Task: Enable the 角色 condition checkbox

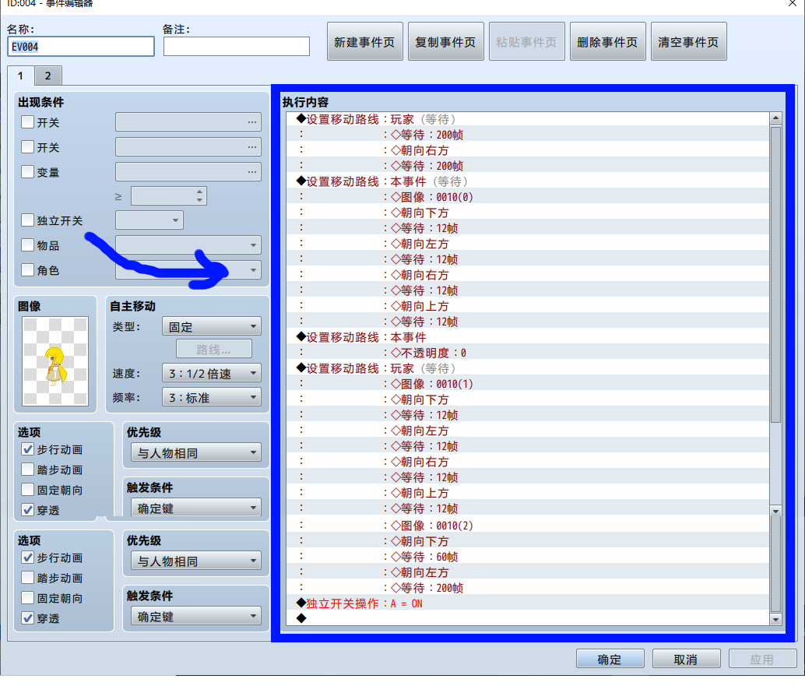Action: (28, 269)
